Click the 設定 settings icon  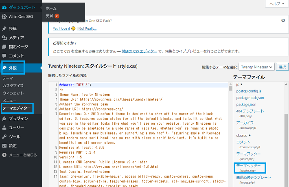4,146
